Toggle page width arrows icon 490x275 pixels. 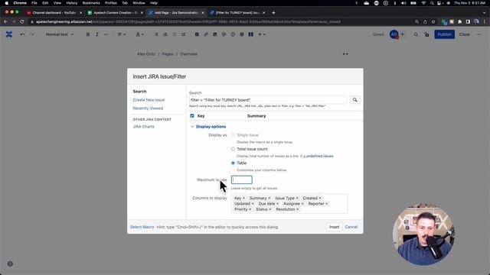click(x=345, y=54)
